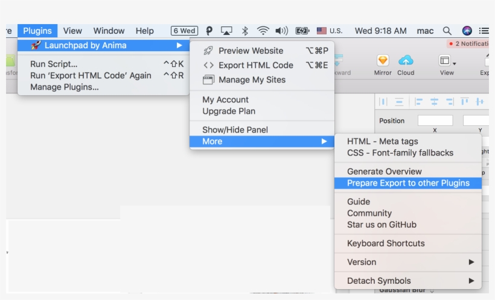The image size is (495, 300).
Task: Click align vertical middle icon
Action: coord(480,102)
